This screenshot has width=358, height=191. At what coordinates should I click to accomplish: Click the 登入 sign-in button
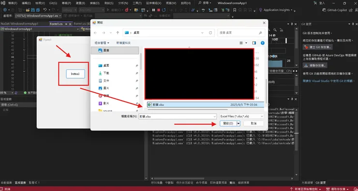[x=319, y=3]
